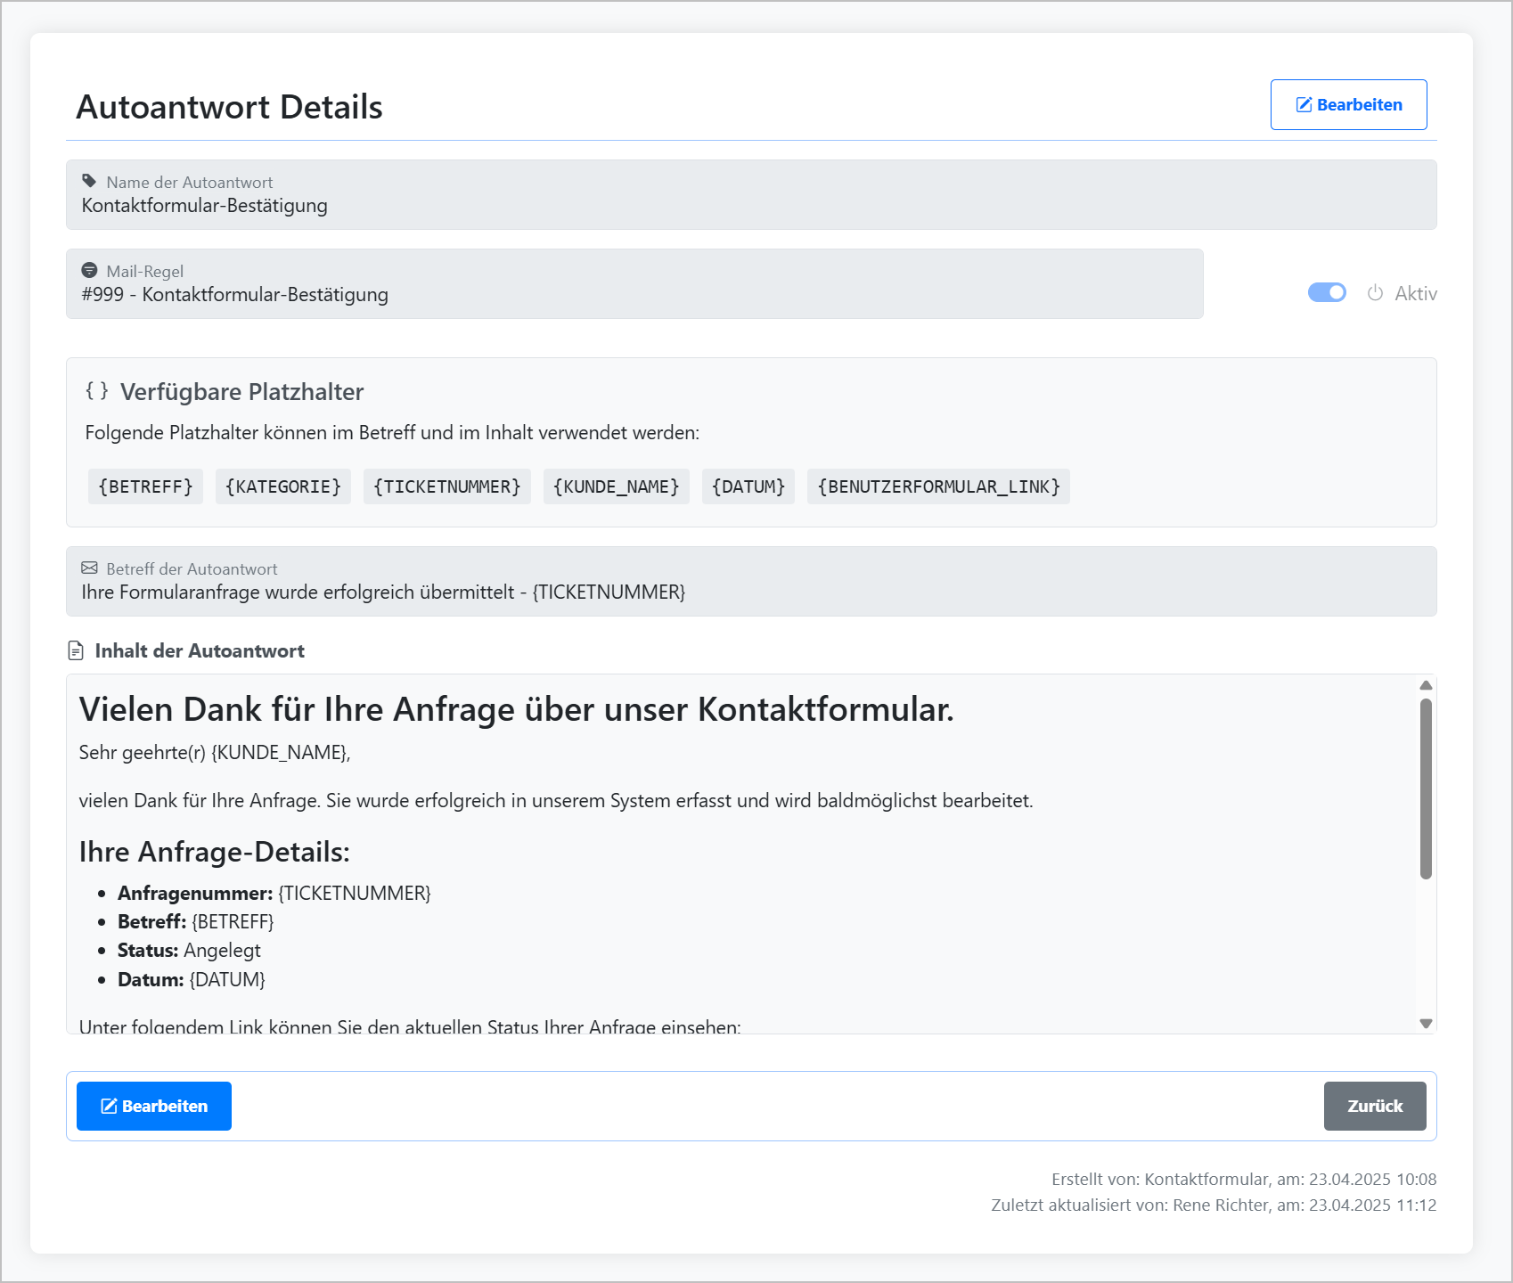Select the {BENUTZERFORMULAR_LINK} placeholder chip
The height and width of the screenshot is (1283, 1513).
(937, 486)
